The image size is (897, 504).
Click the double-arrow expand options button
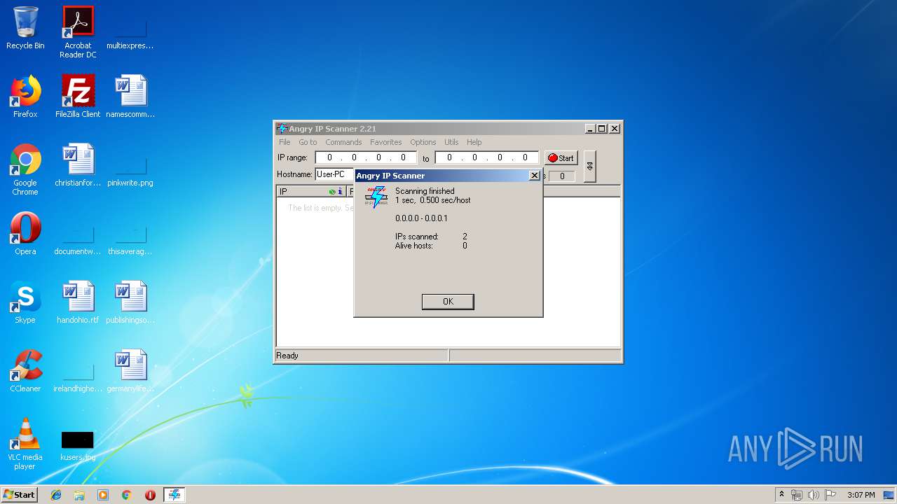pos(589,166)
